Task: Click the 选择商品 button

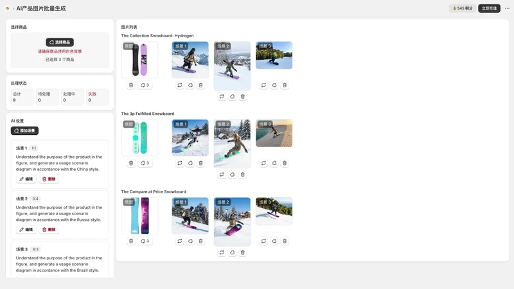Action: coord(60,42)
